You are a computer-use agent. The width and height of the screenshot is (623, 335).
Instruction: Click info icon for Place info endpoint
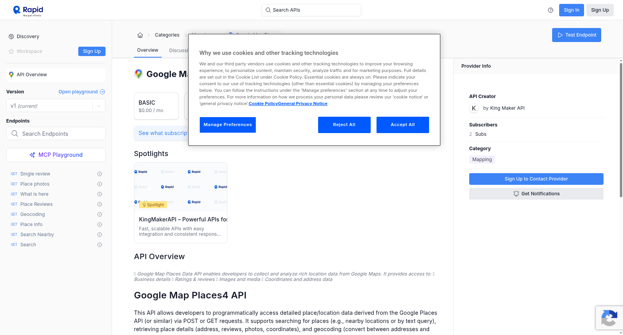pos(100,225)
